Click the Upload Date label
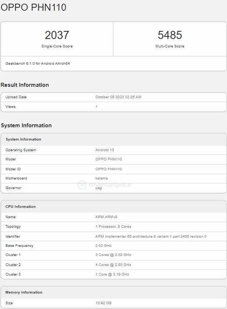This screenshot has width=227, height=309. click(16, 97)
